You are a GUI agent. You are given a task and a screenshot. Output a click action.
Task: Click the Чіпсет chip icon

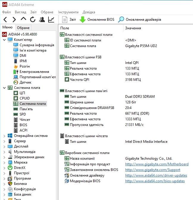[16, 120]
